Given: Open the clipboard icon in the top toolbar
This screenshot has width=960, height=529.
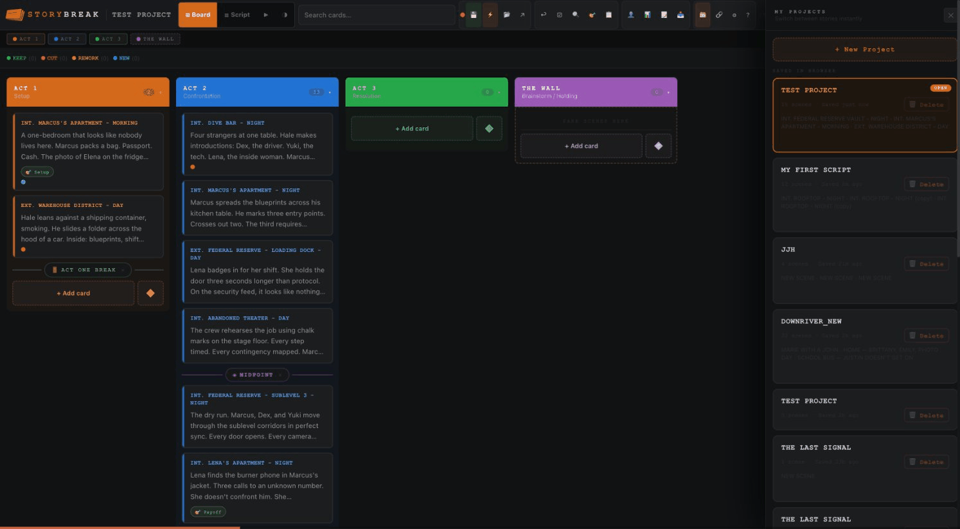Looking at the screenshot, I should tap(610, 14).
